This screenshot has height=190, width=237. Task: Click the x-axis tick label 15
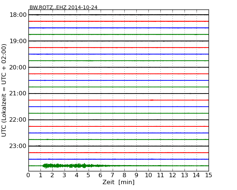(209, 175)
